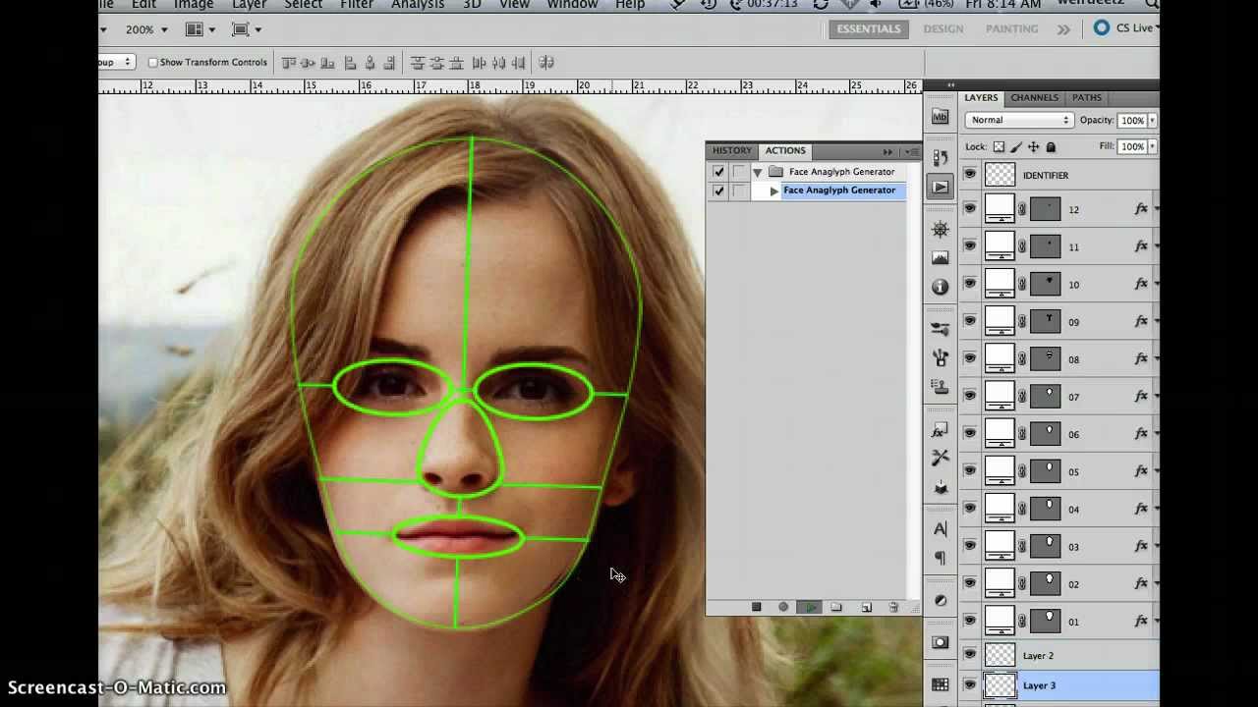Click Align top edges icon
This screenshot has width=1258, height=707.
tap(288, 63)
